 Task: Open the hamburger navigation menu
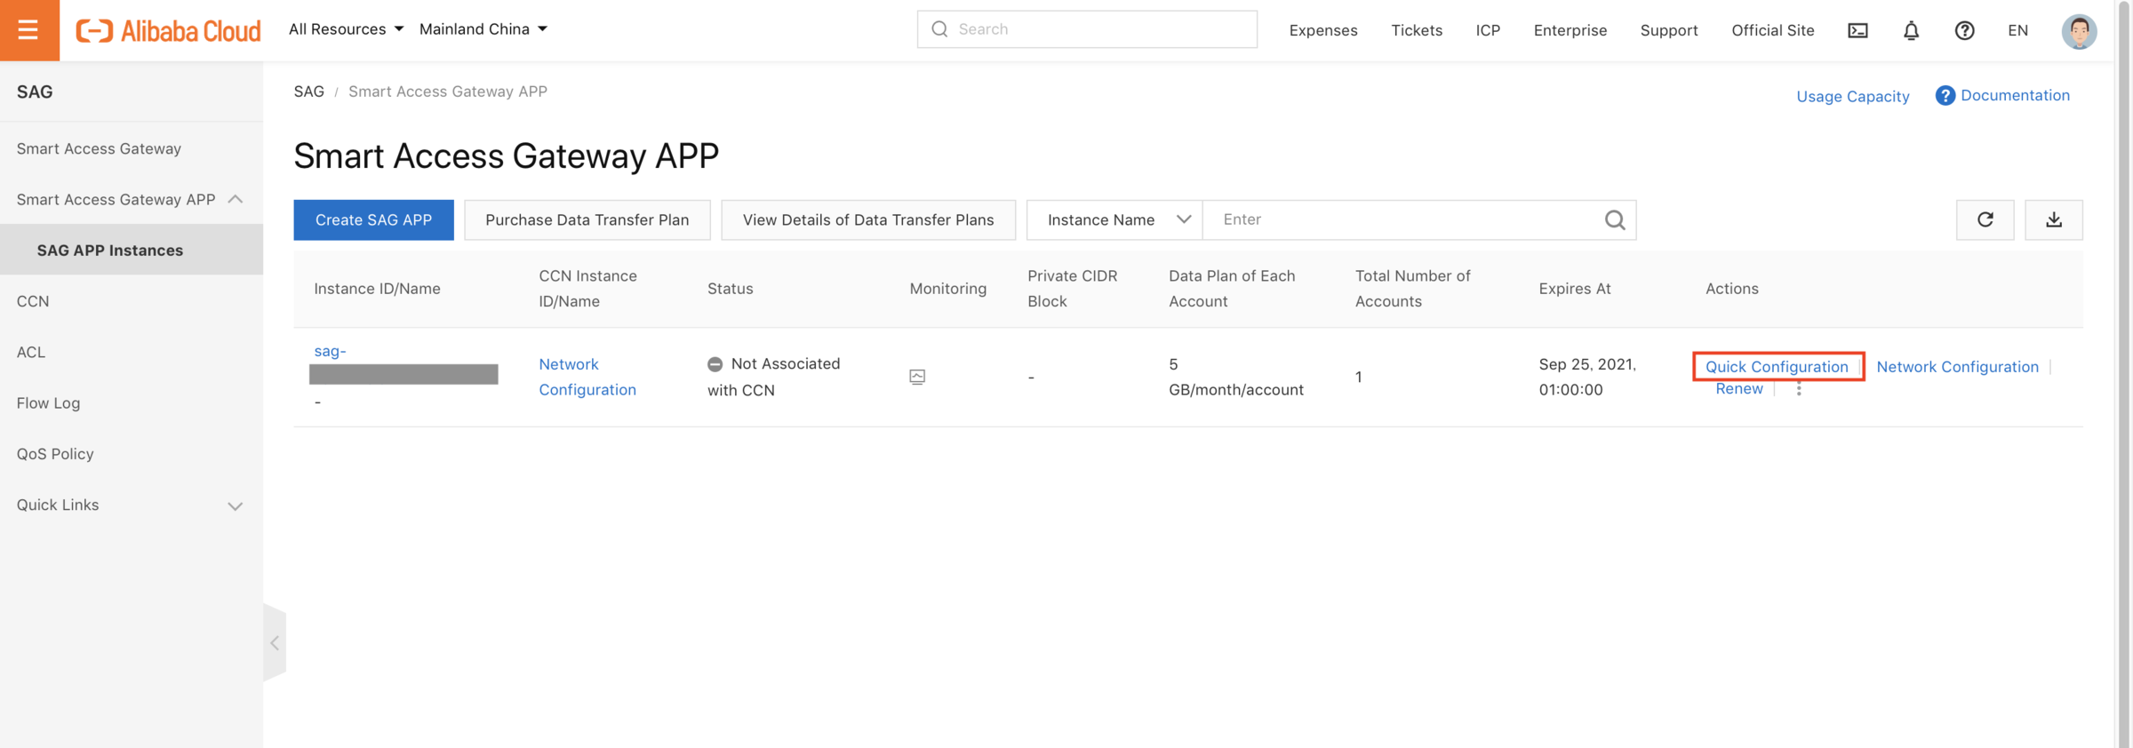(28, 30)
